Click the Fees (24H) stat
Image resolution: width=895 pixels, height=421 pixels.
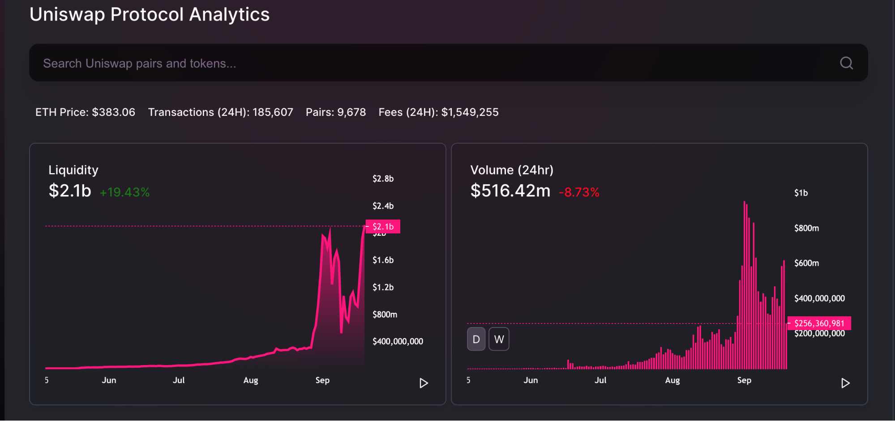click(438, 112)
